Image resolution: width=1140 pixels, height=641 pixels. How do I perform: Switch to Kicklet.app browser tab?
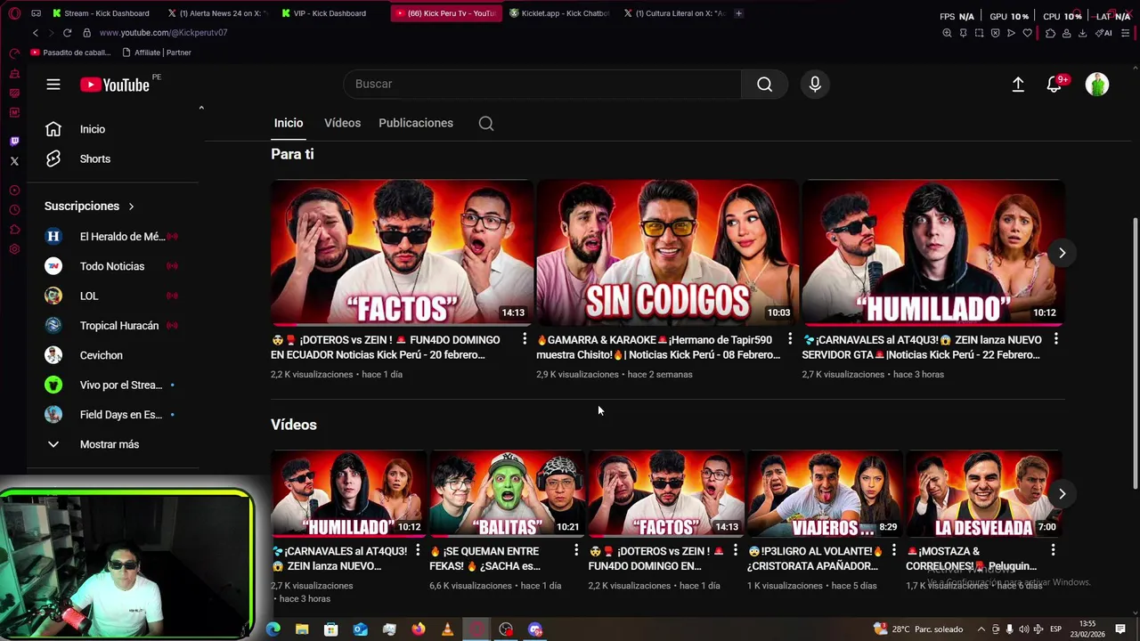click(559, 13)
